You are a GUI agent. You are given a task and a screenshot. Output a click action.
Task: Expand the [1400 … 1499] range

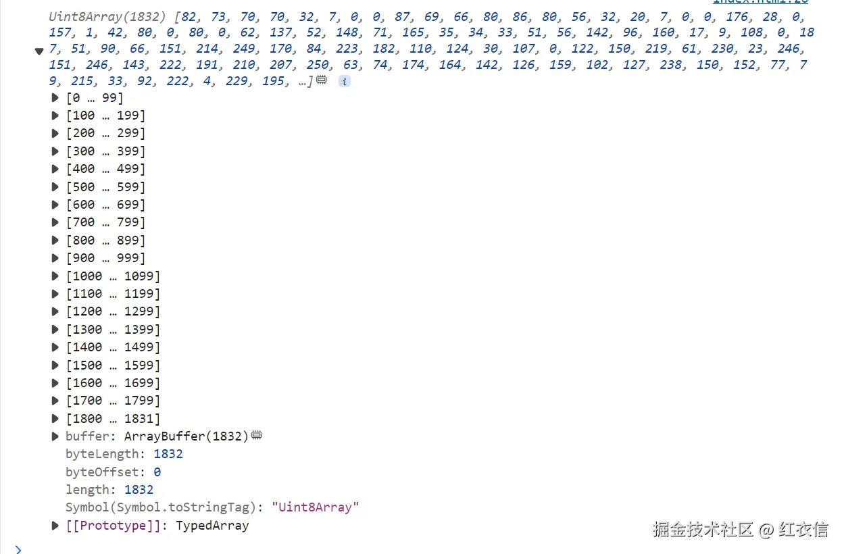click(55, 347)
